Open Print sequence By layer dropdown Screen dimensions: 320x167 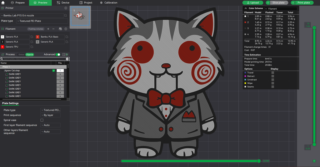tap(50, 115)
